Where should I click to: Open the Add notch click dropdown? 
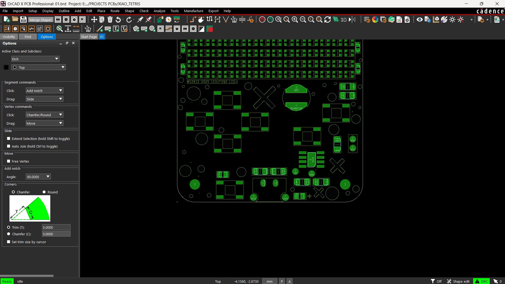pos(60,91)
